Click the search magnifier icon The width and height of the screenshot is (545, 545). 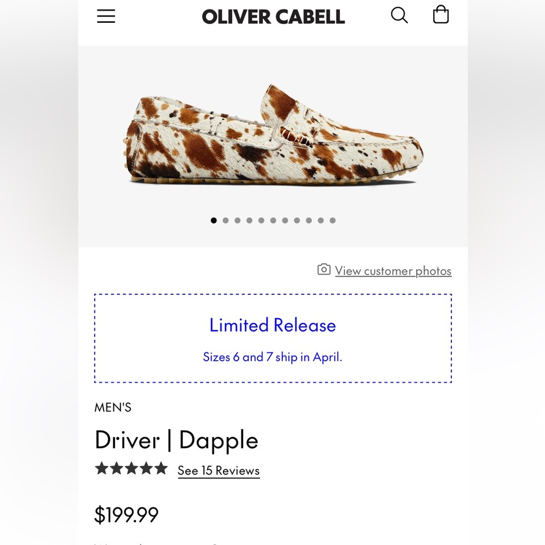[399, 16]
